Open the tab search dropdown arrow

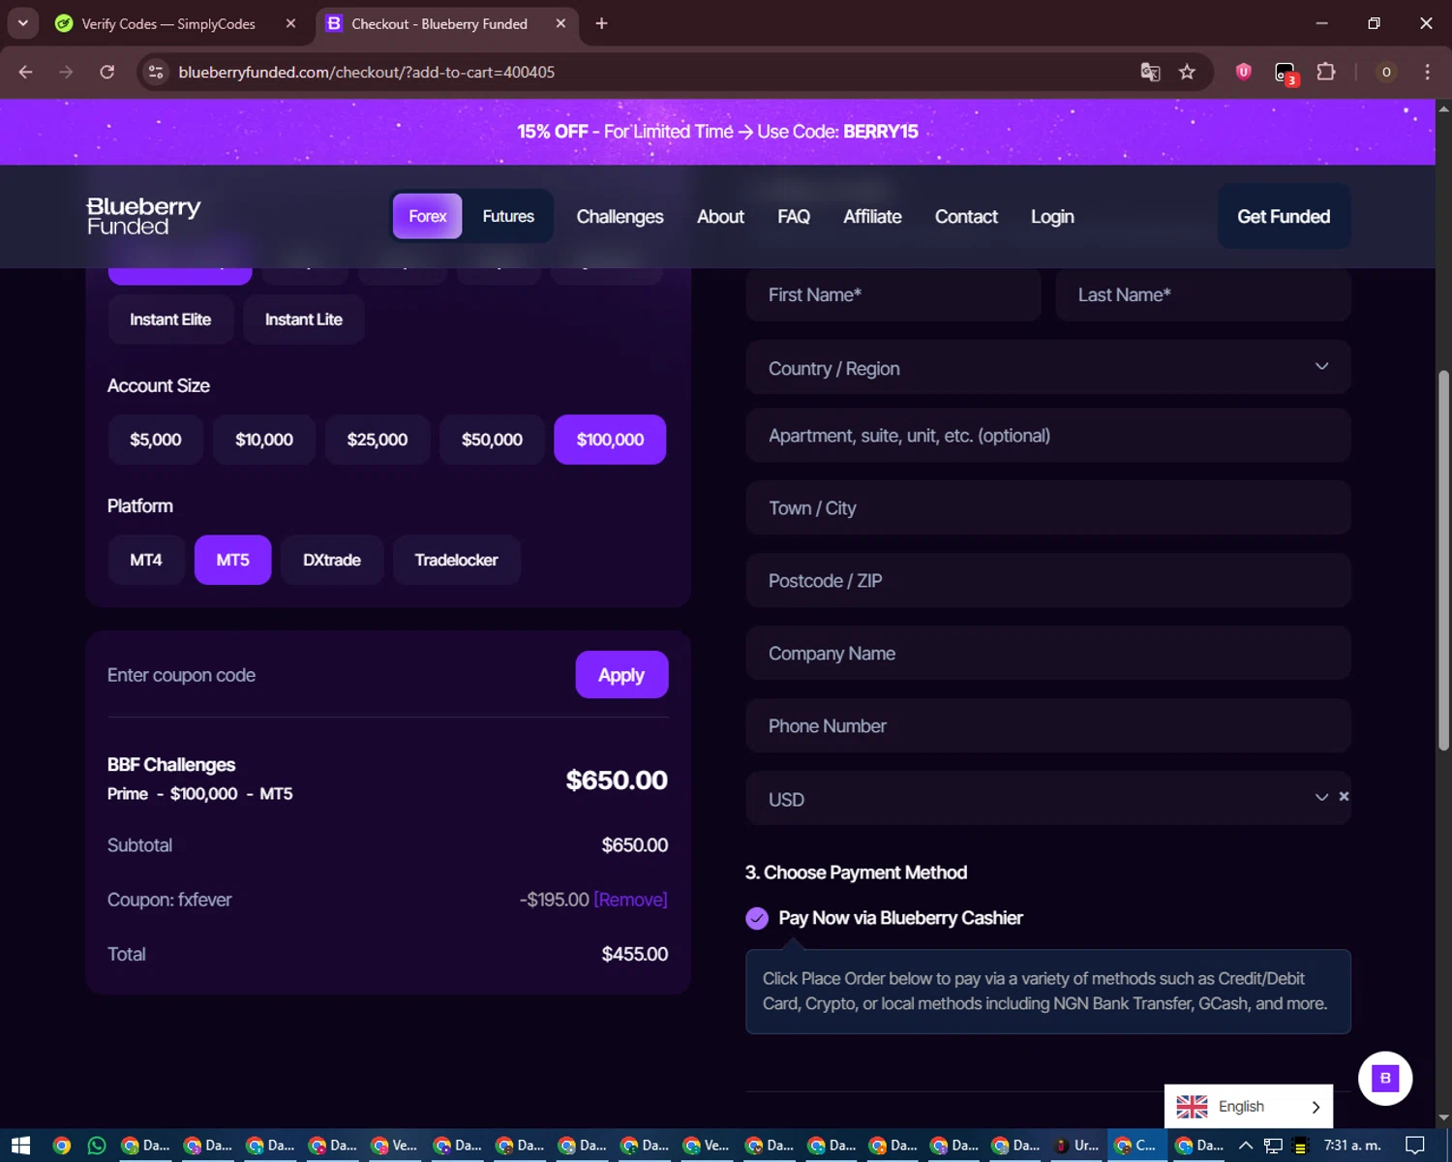pyautogui.click(x=22, y=23)
